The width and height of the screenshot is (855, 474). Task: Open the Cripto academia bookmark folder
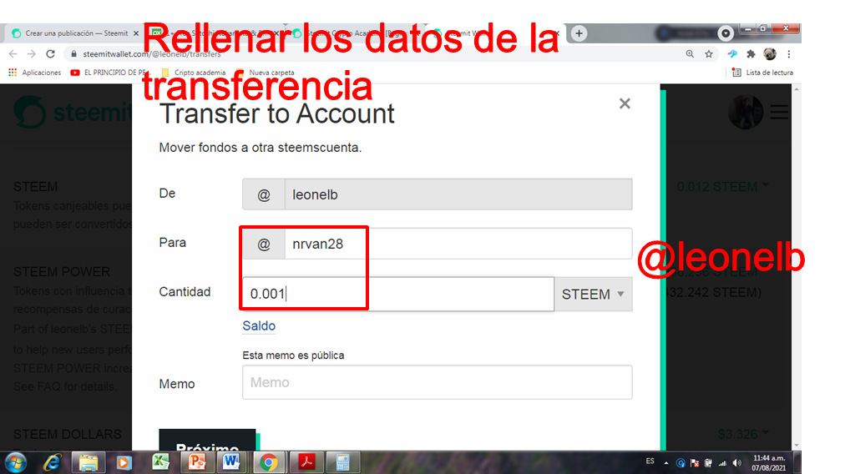coord(194,73)
